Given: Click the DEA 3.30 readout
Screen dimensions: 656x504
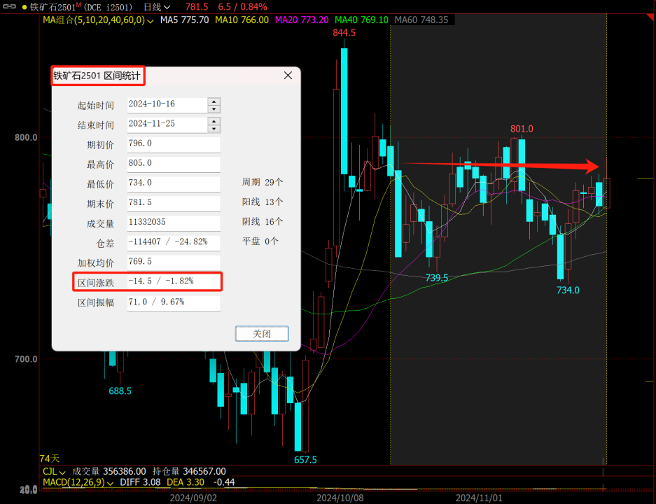Looking at the screenshot, I should [186, 482].
